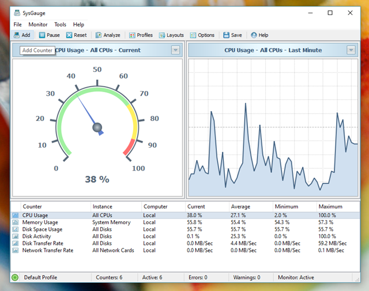
Task: Click the 57.3 % maximum memory value
Action: [x=326, y=222]
